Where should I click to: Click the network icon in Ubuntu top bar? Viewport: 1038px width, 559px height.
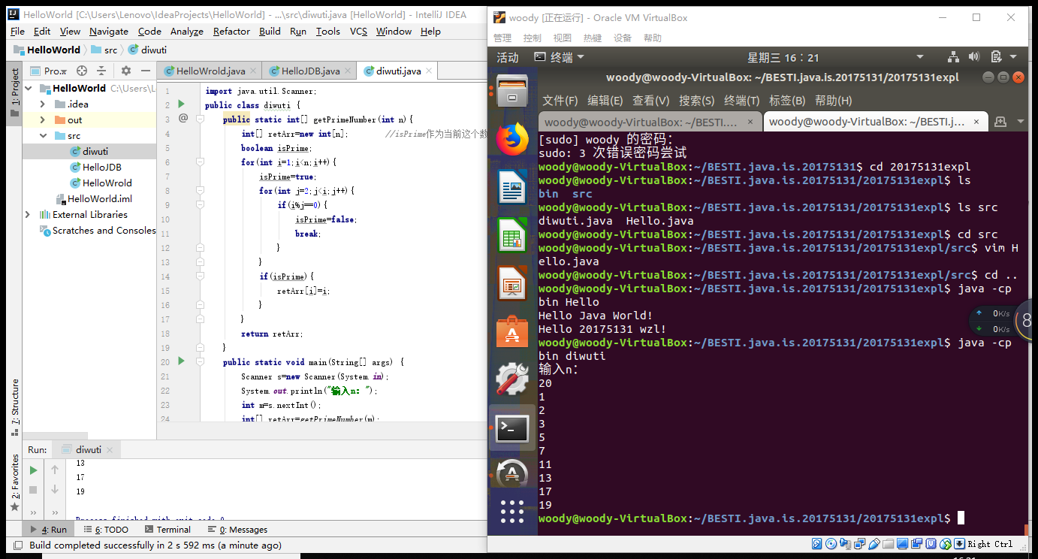[x=953, y=57]
